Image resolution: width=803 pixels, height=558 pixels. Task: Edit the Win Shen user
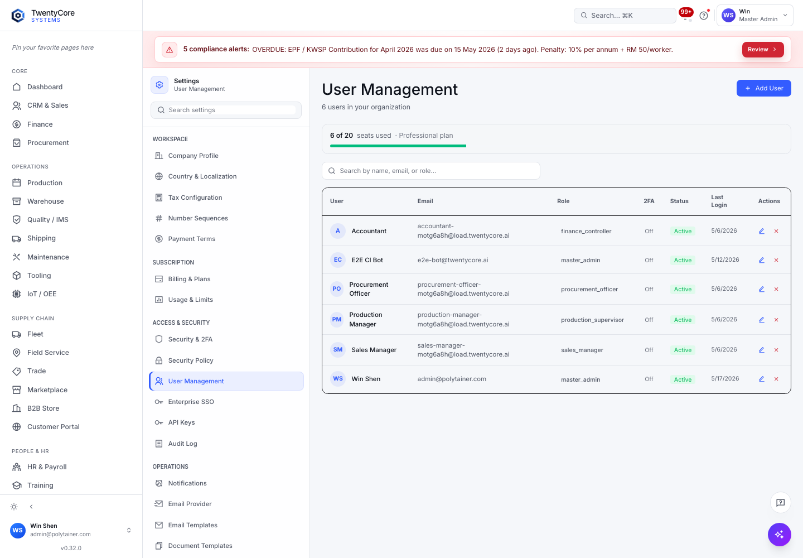coord(761,379)
